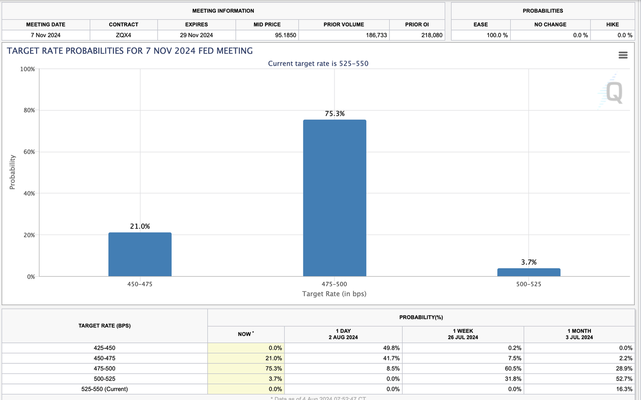641x400 pixels.
Task: Select the 28.9% one-month probability cell
Action: [580, 368]
